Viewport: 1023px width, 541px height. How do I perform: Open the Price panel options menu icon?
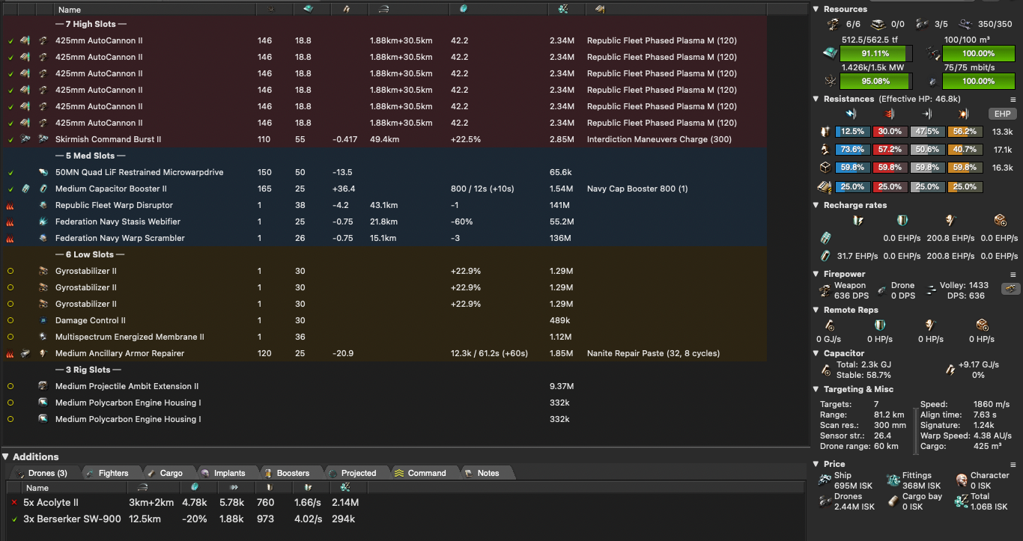click(1013, 465)
